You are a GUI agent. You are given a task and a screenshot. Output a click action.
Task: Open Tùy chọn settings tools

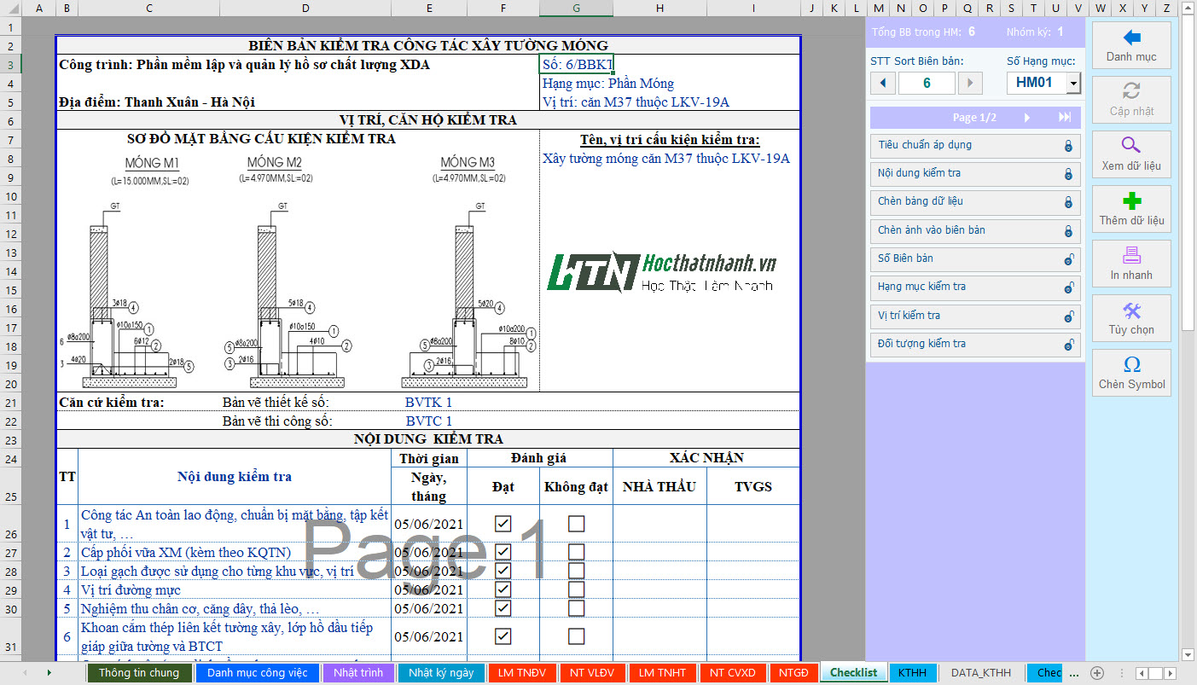coord(1131,318)
